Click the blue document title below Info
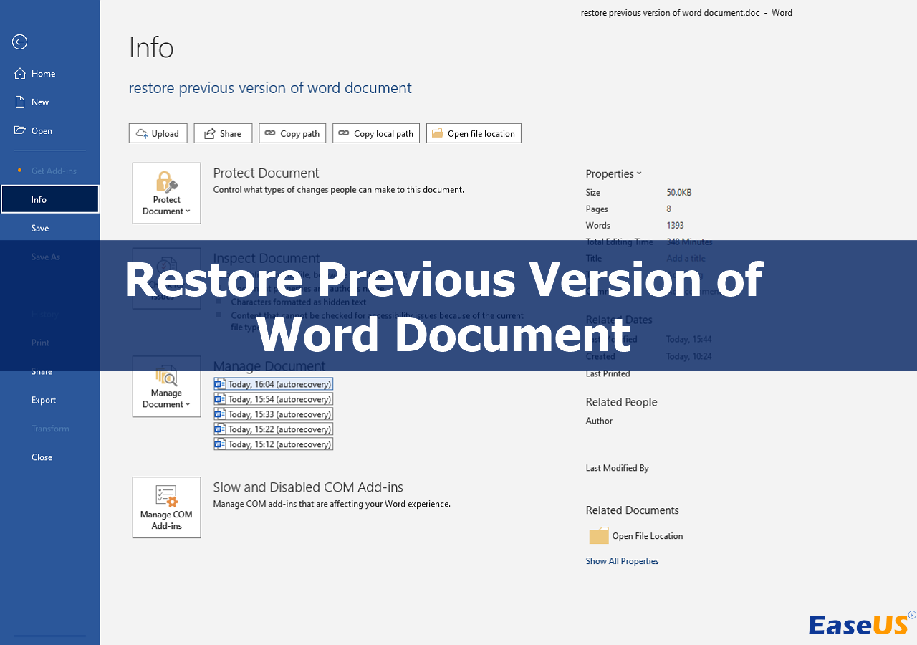Viewport: 917px width, 645px height. (270, 88)
